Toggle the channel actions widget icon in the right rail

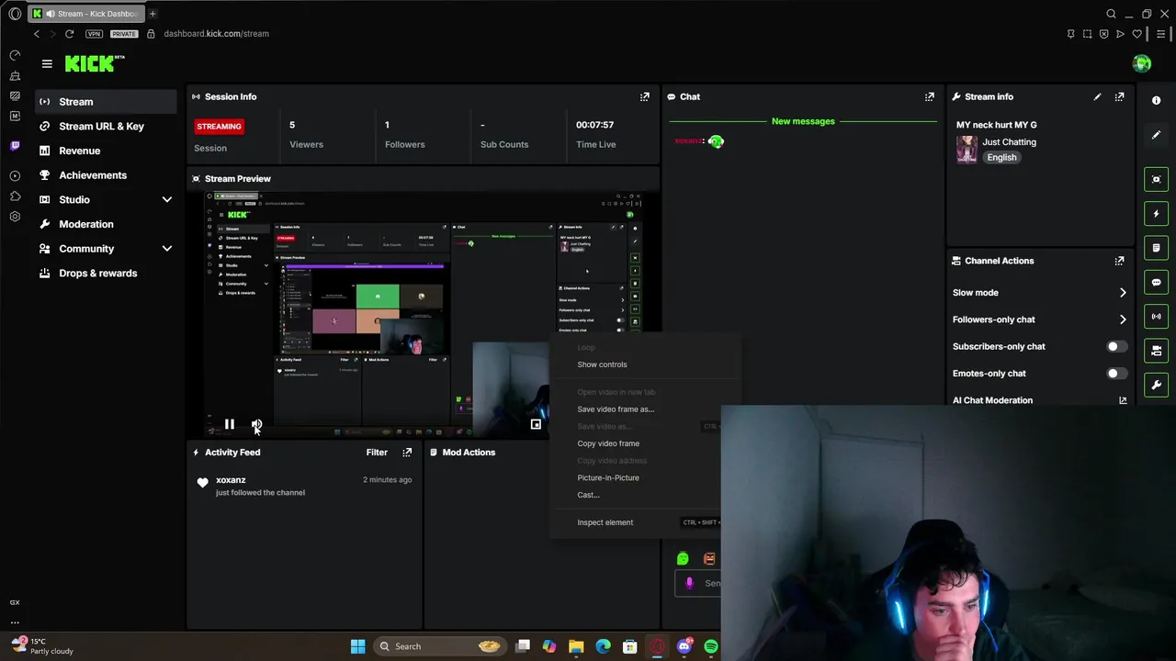1157,351
